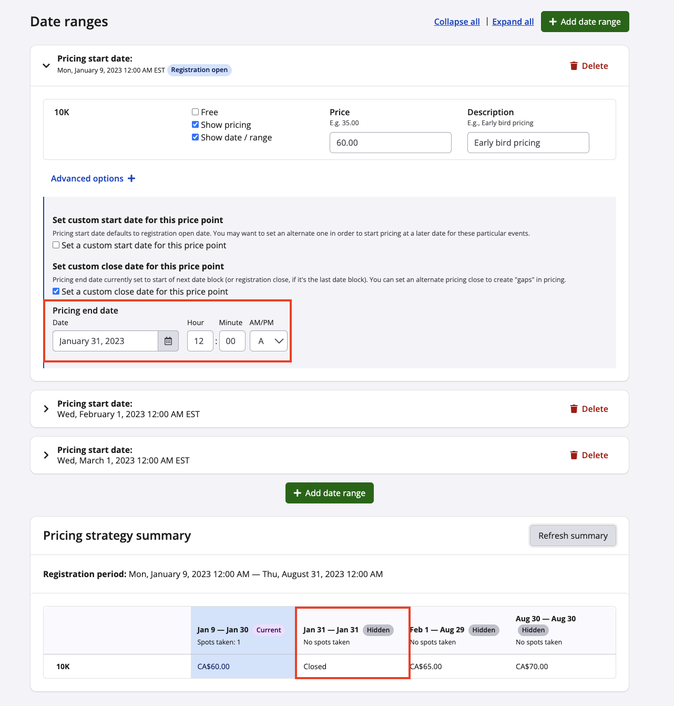This screenshot has width=674, height=706.
Task: Collapse the January 9 pricing date range
Action: click(46, 66)
